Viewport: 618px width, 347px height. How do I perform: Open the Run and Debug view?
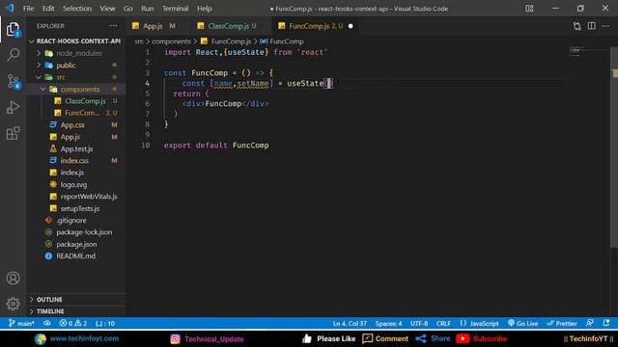(x=13, y=107)
